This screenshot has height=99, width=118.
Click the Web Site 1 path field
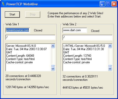(30, 37)
